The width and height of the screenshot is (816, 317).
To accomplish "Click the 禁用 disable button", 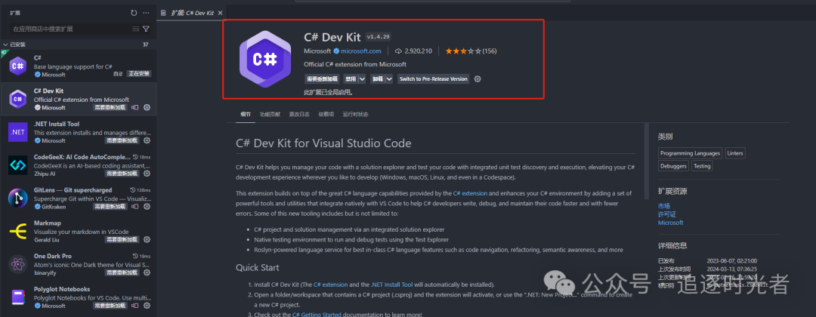I will point(351,79).
